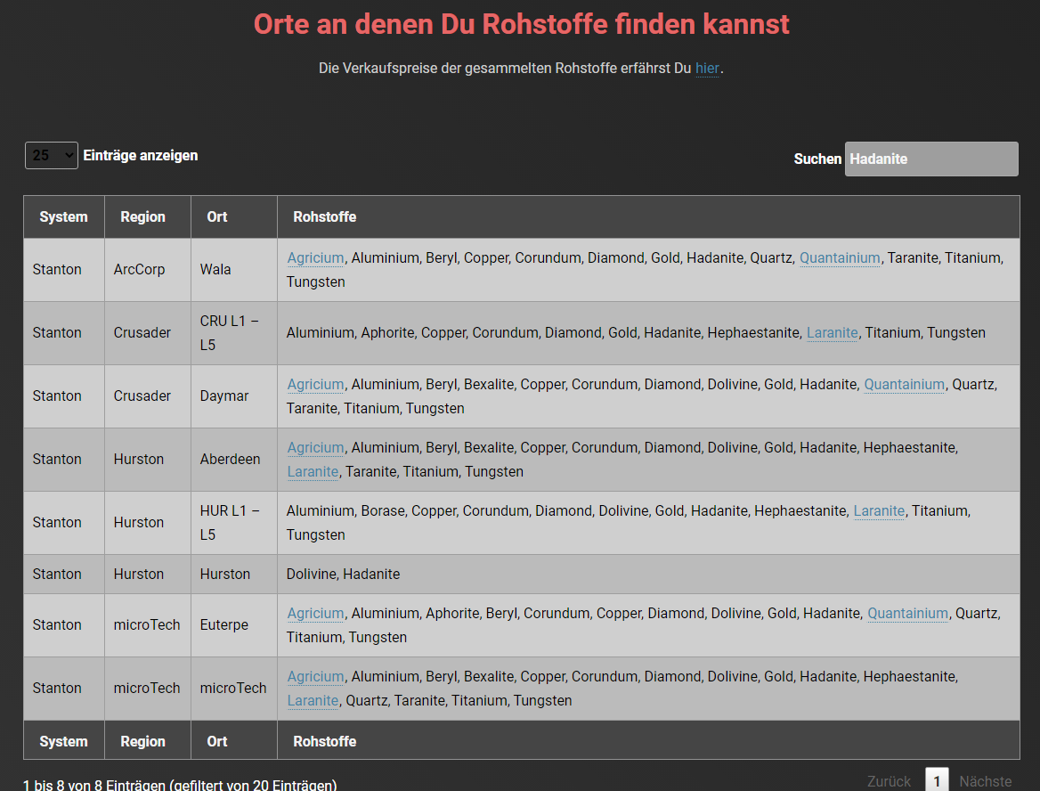Open Laranite link in microTech location row
1040x791 pixels.
click(x=313, y=701)
